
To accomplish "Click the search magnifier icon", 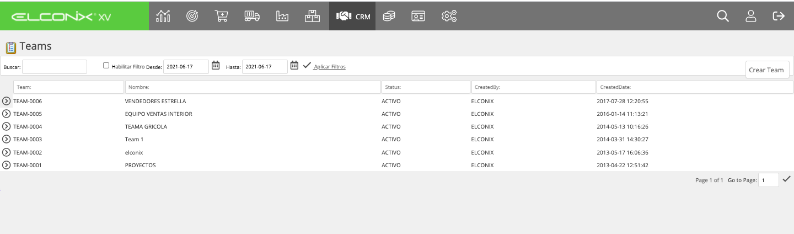I will tap(723, 16).
